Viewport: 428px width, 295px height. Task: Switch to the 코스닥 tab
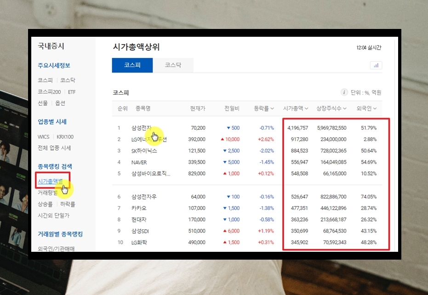click(173, 65)
